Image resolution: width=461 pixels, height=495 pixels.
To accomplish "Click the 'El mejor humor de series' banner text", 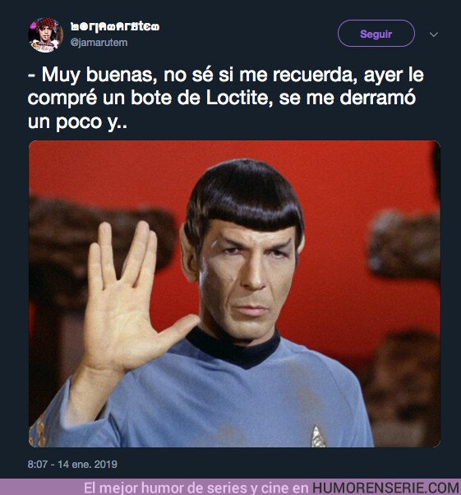I will tap(196, 488).
